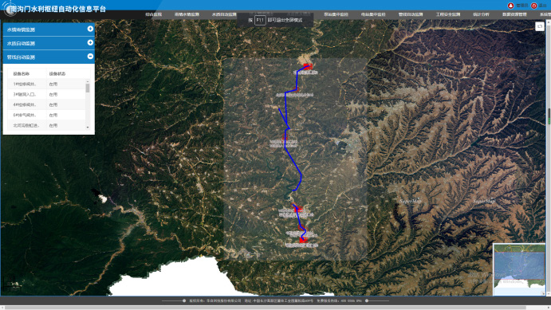
Task: Select the 1#检修阀井 device row
Action: tap(46, 84)
